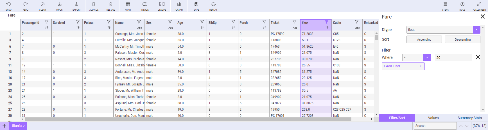Open the Import data tool
This screenshot has height=130, width=488.
60,6
